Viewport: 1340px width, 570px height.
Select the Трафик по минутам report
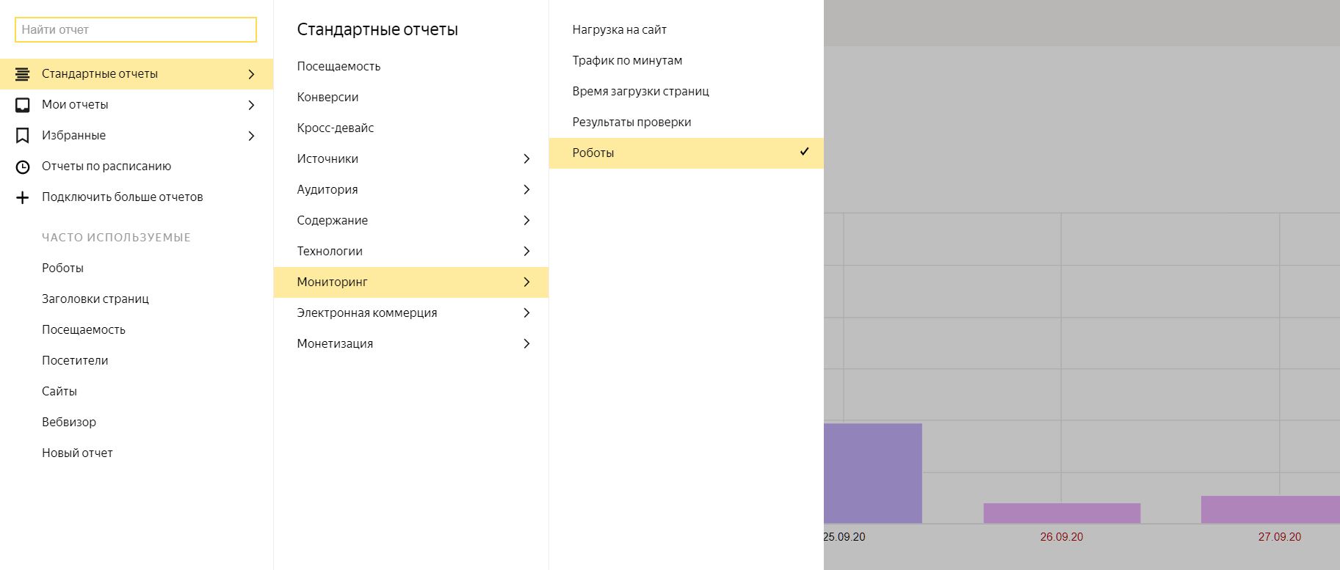coord(627,60)
